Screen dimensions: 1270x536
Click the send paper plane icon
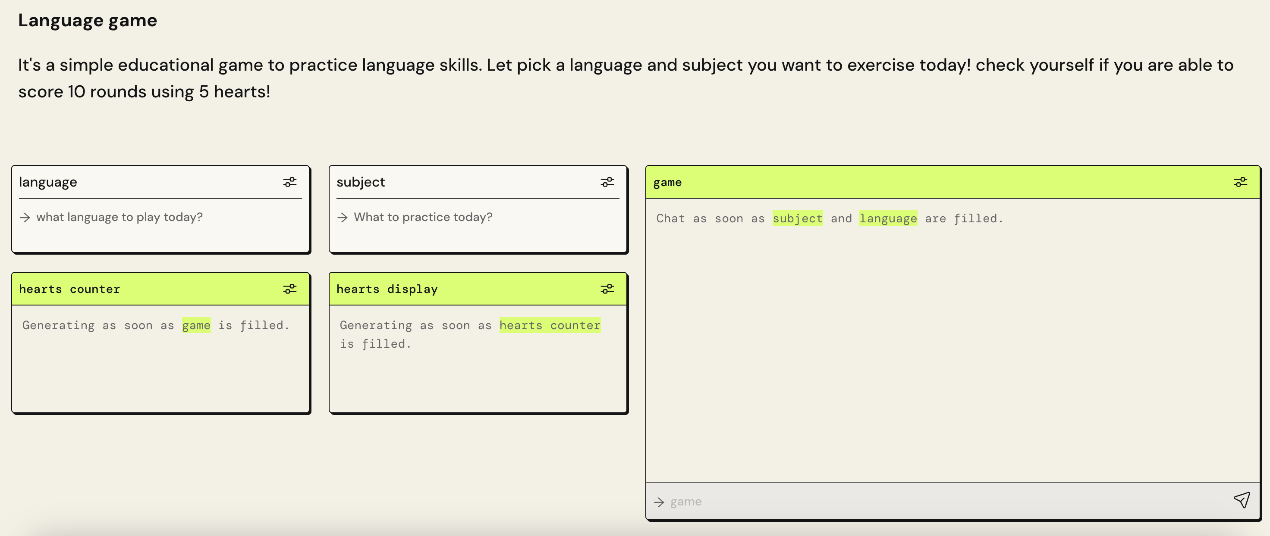1242,501
